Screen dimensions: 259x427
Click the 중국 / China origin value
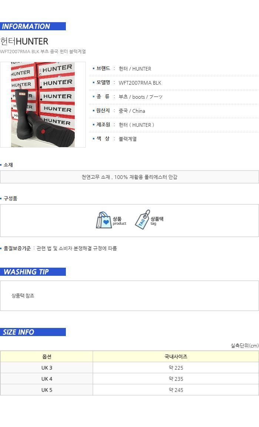(x=132, y=111)
